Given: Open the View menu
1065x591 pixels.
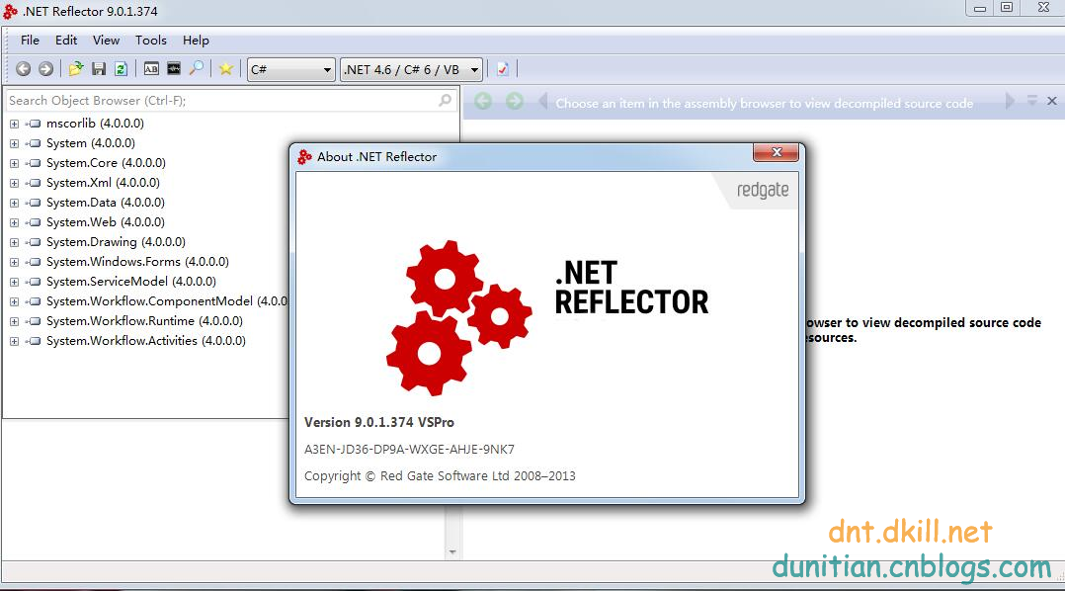Looking at the screenshot, I should tap(106, 41).
